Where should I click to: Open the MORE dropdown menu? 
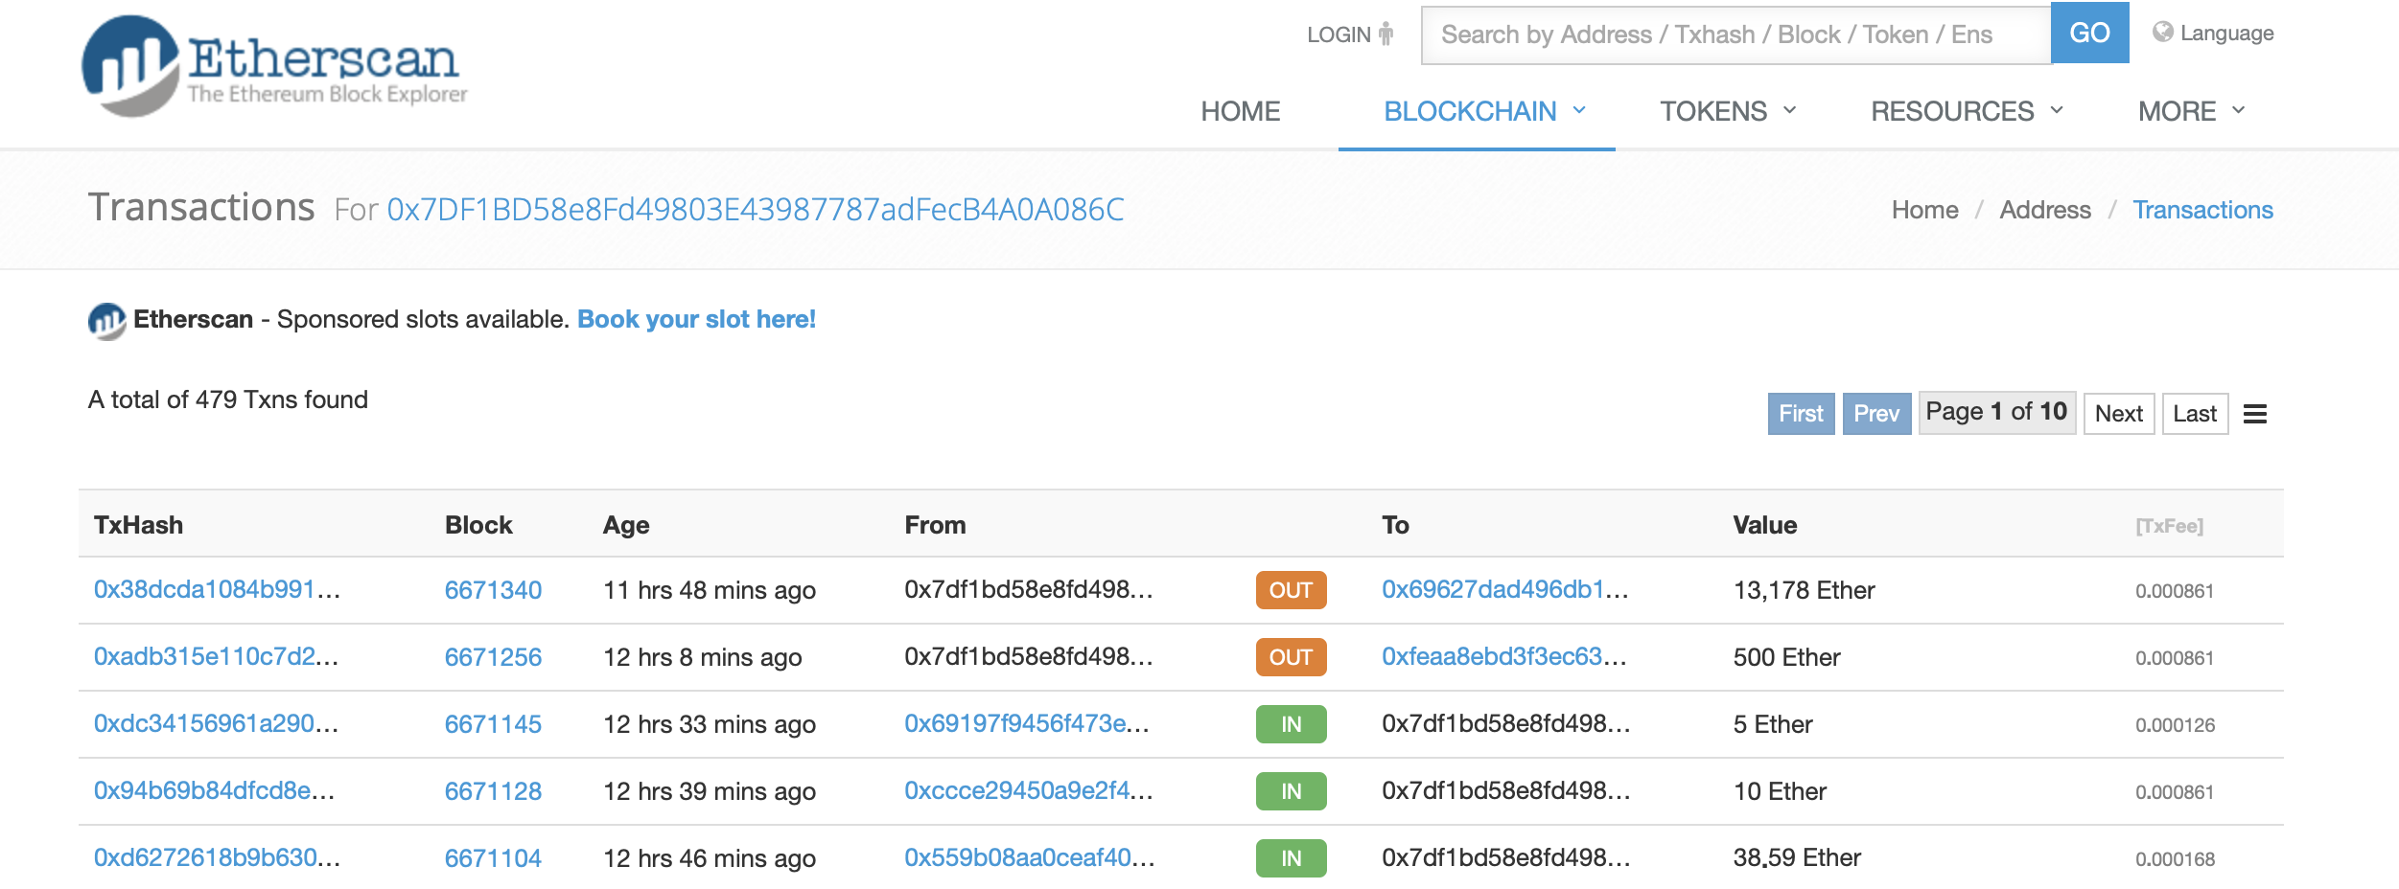point(2191,111)
